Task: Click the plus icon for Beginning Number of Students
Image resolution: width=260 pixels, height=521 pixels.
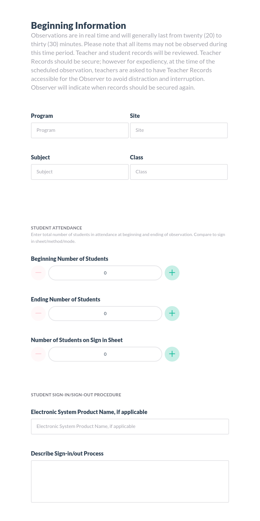Action: (172, 273)
